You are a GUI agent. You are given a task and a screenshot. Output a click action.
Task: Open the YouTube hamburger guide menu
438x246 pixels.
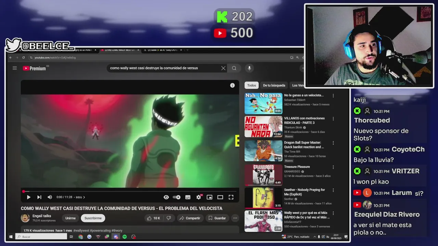(x=15, y=68)
